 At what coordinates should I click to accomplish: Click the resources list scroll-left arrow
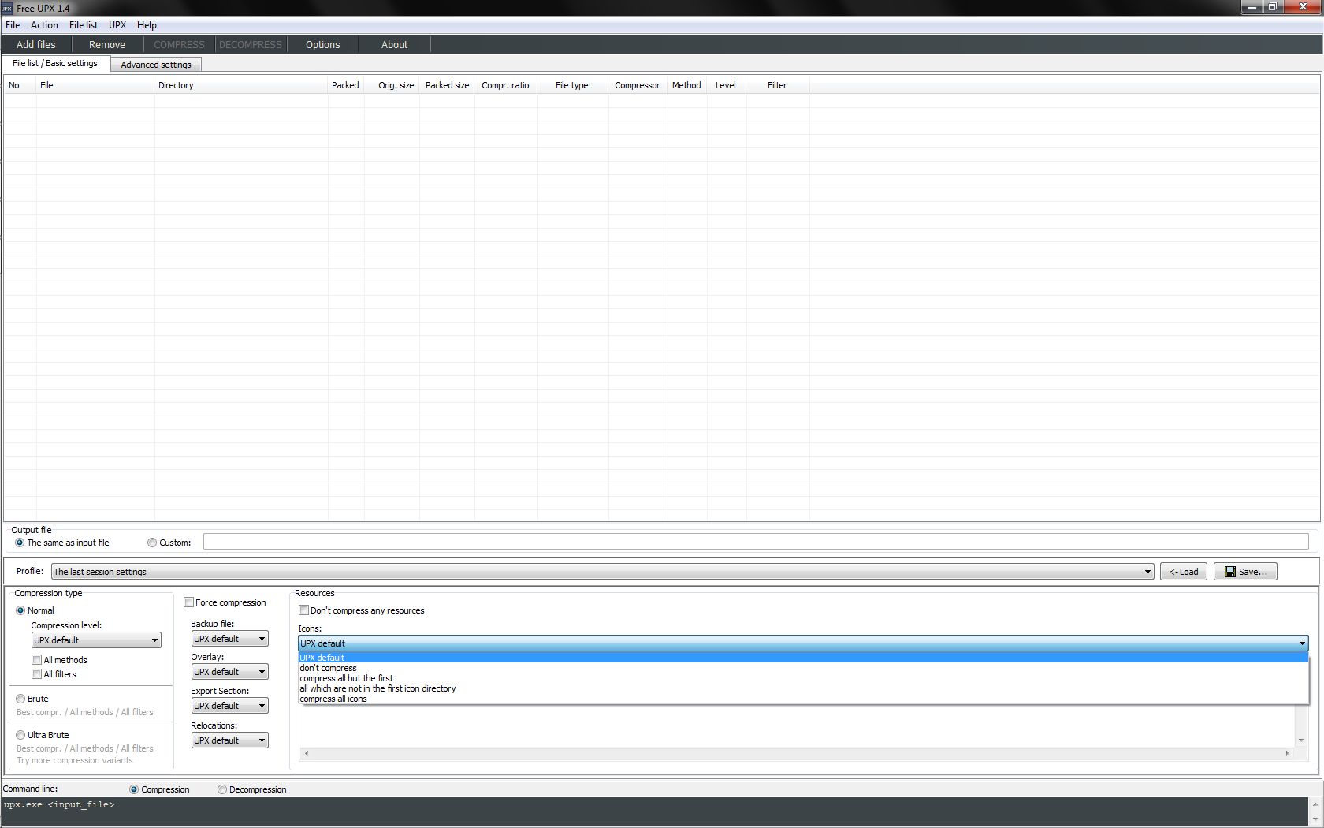click(x=307, y=753)
